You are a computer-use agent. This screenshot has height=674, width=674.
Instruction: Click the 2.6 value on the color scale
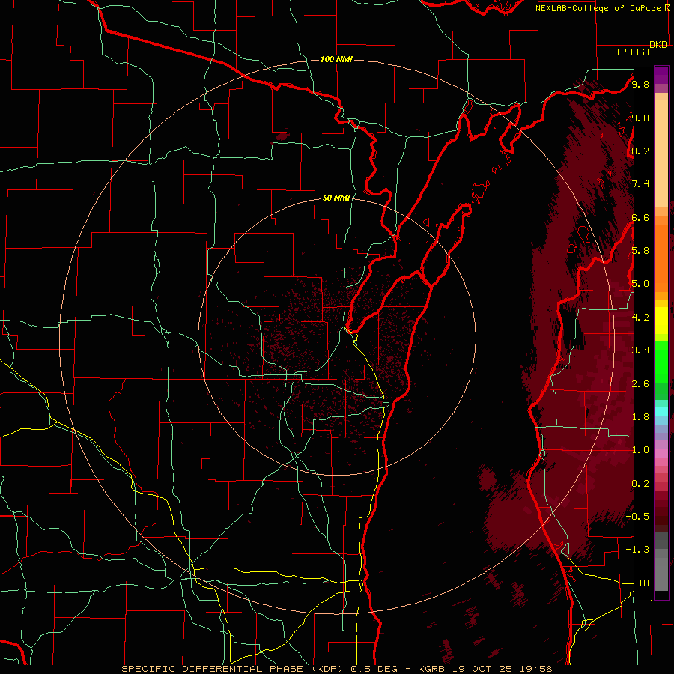point(640,384)
